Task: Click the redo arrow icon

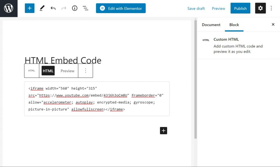Action: (64, 8)
